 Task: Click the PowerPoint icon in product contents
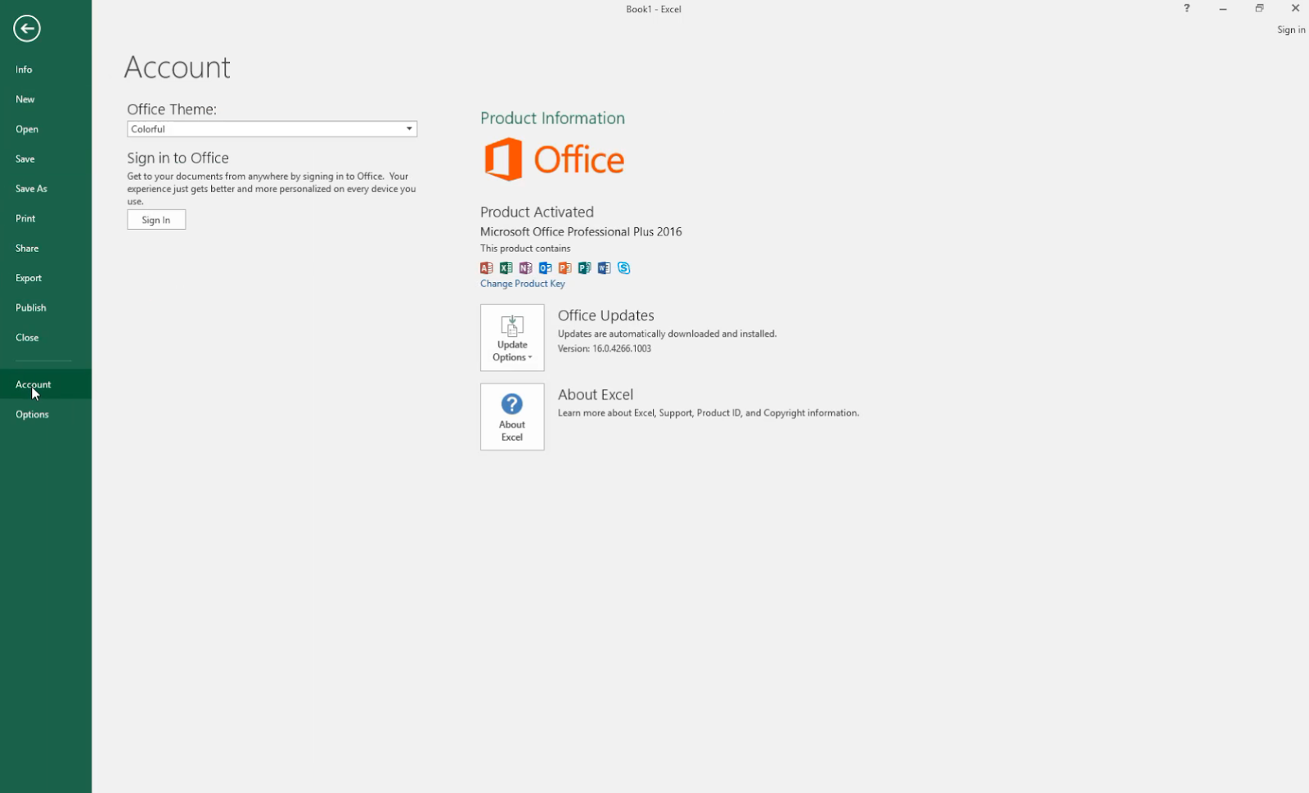[565, 267]
